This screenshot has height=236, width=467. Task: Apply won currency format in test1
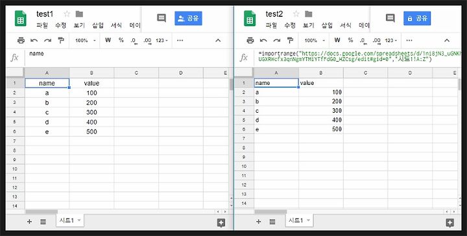108,40
